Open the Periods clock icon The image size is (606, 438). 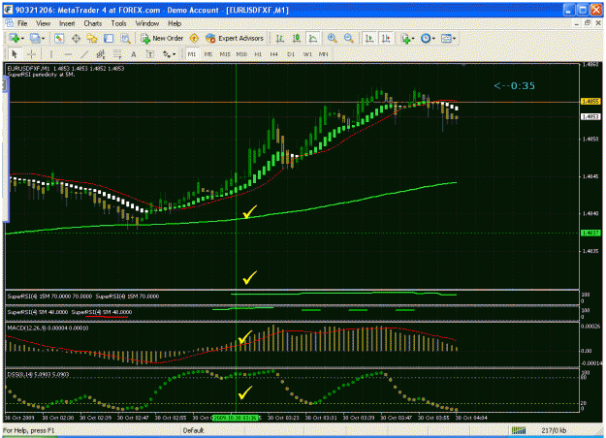pos(426,38)
